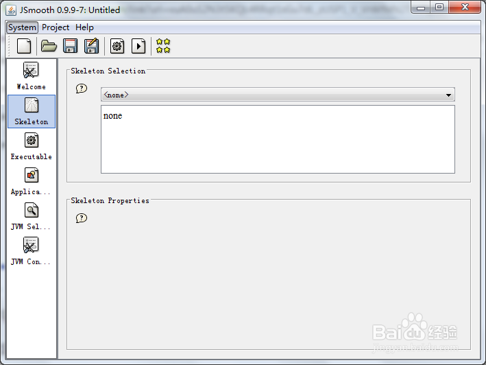Click the JSmooth title bar app icon

click(x=11, y=10)
